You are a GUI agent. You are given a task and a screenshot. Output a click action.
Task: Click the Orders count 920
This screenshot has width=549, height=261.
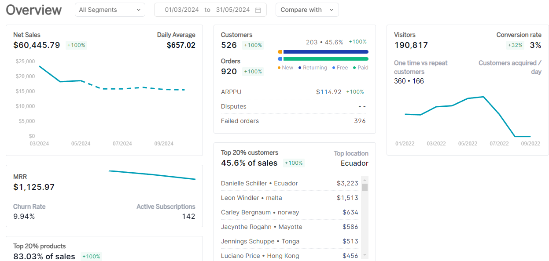(x=229, y=71)
